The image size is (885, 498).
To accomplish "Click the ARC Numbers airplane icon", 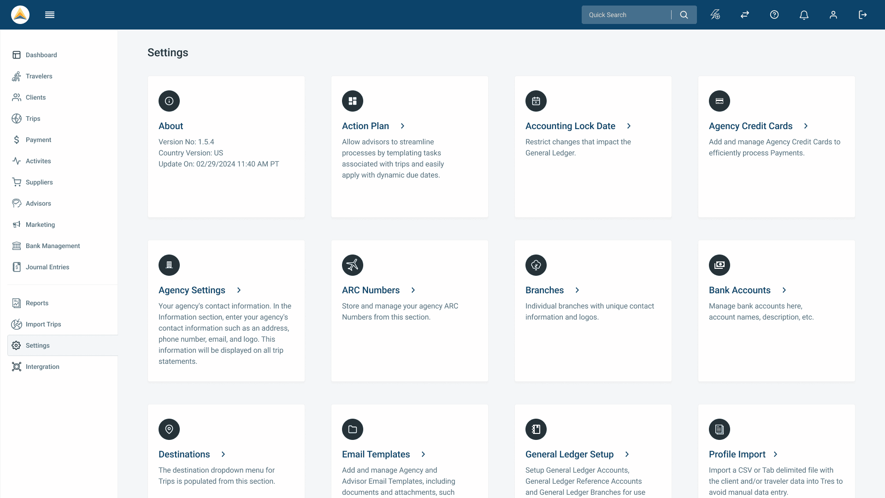I will (353, 265).
